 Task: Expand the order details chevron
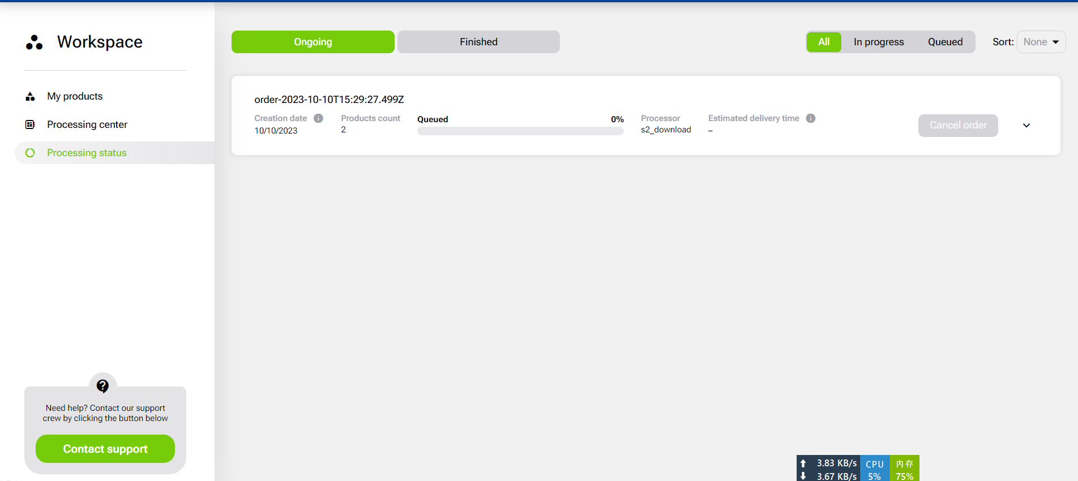point(1026,126)
